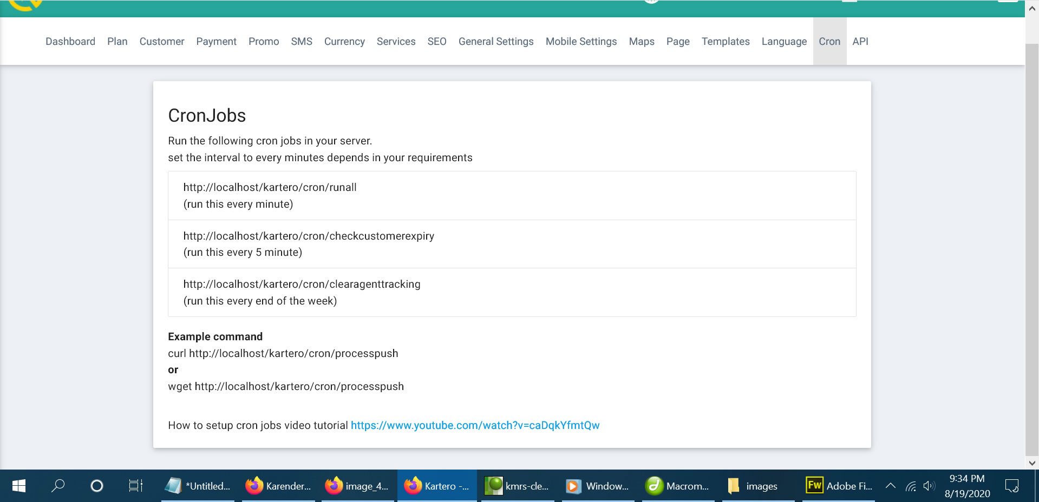The image size is (1039, 502).
Task: Select the Currency menu item
Action: tap(344, 42)
